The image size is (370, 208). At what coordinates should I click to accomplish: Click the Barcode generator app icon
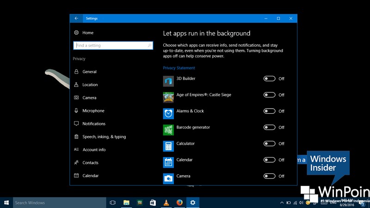[x=168, y=130]
